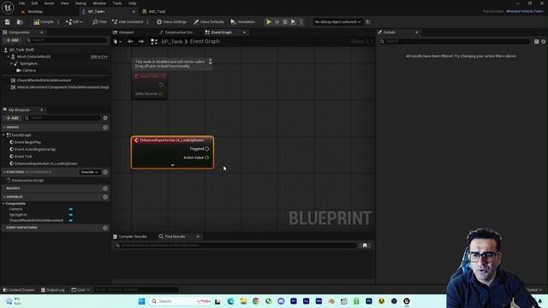Add a new component with Add button

coord(12,40)
